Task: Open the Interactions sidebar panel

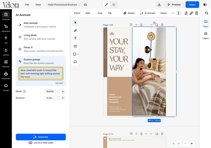Action: [6, 28]
